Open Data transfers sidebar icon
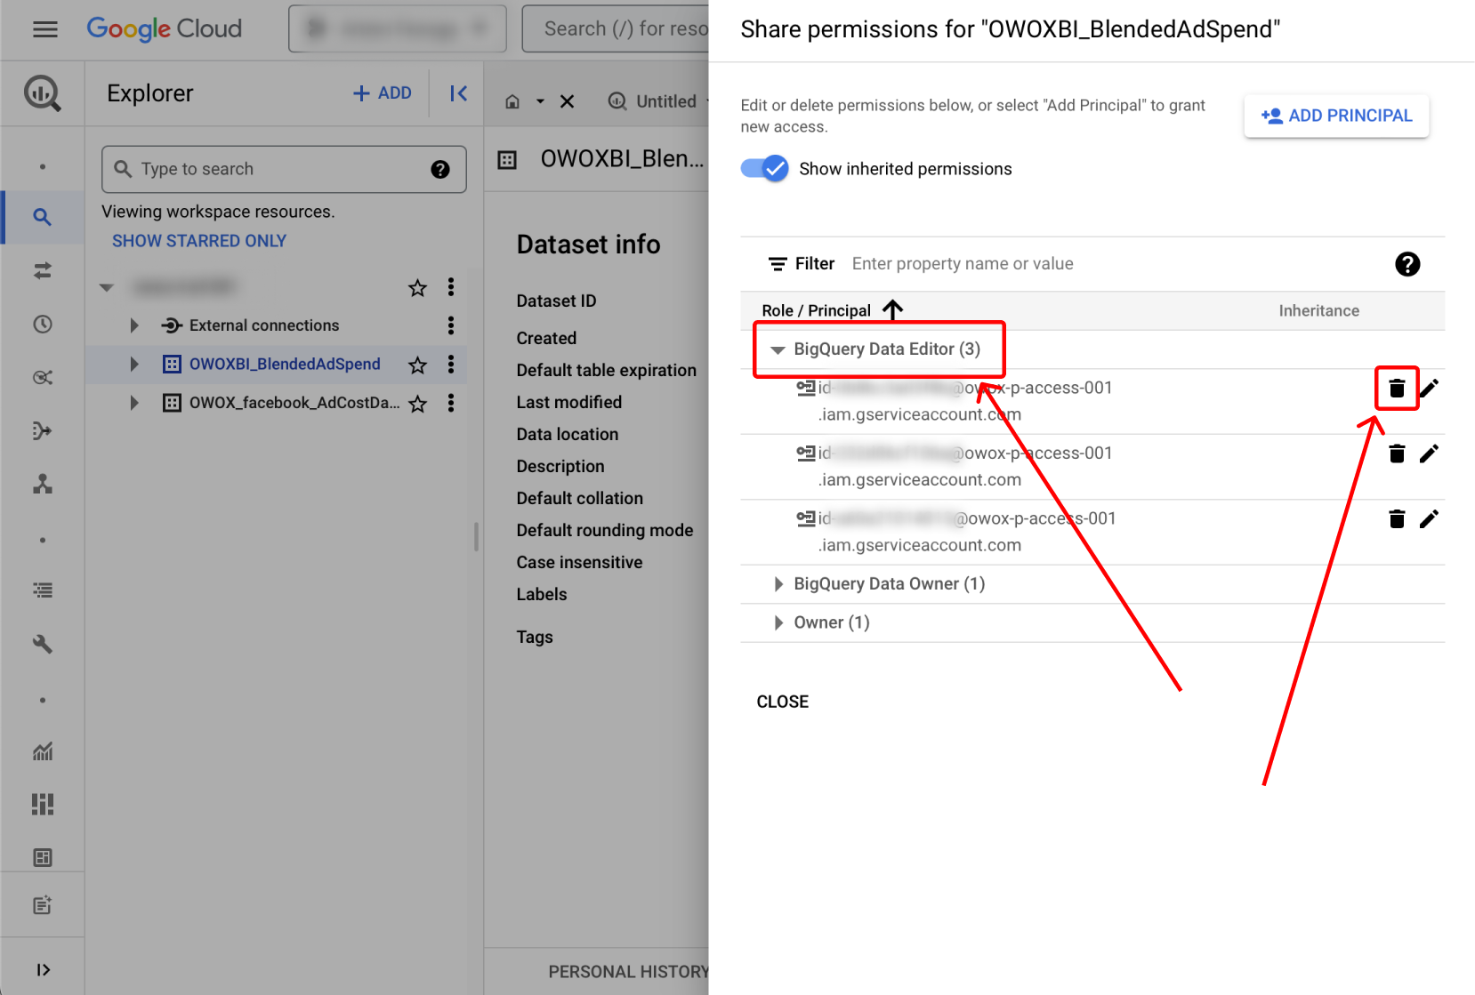Viewport: 1475px width, 995px height. 42,270
